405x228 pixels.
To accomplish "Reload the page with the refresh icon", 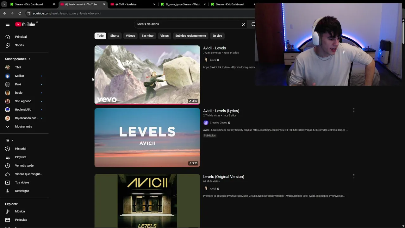I will 20,13.
